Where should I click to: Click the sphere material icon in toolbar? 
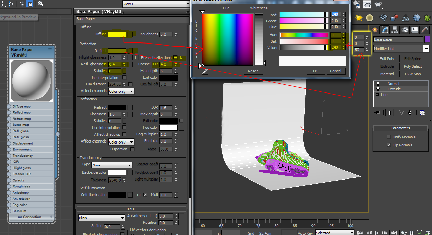pos(370,18)
